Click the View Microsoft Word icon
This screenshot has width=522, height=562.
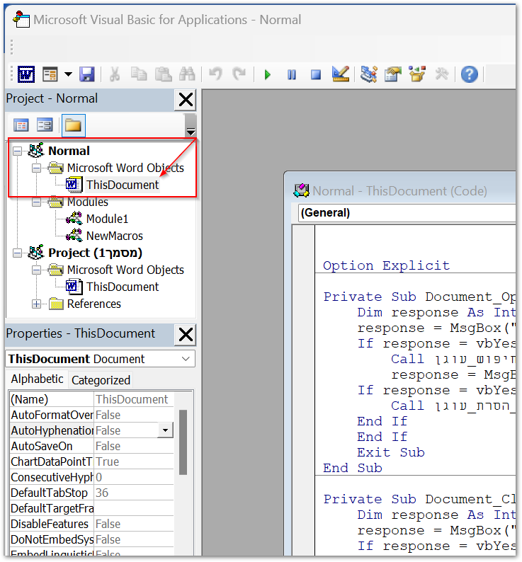pos(26,74)
